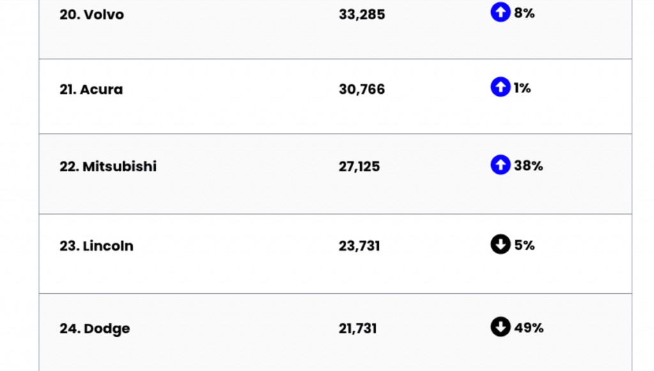Click the "23. Lincoln" brand label
Image resolution: width=654 pixels, height=371 pixels.
pos(96,246)
